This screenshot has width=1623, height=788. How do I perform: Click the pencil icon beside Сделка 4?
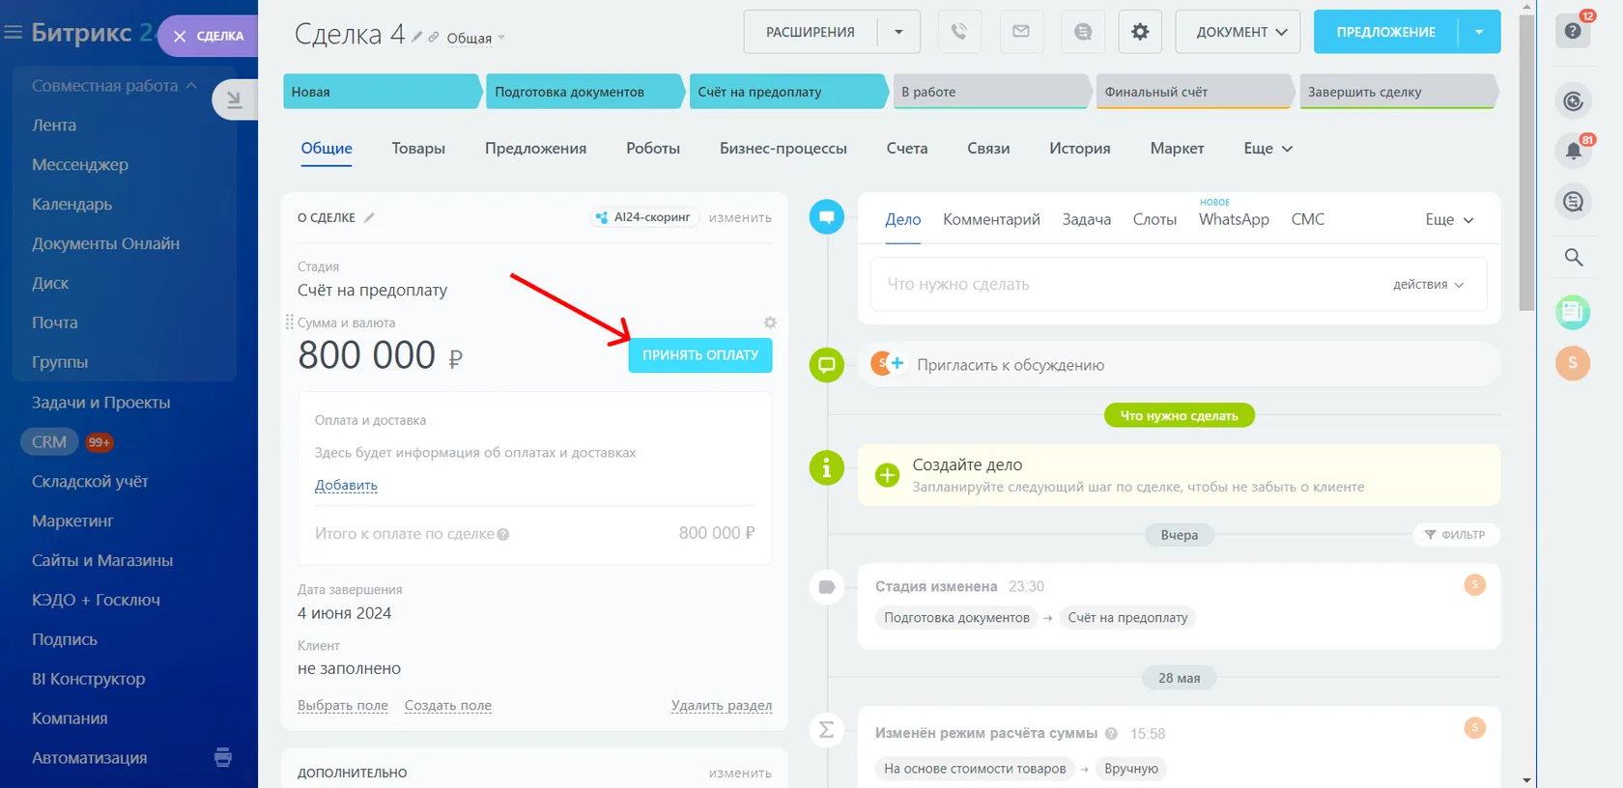point(417,37)
